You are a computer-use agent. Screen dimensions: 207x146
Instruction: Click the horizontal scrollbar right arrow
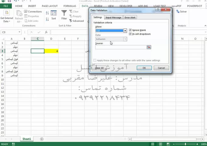point(203,139)
